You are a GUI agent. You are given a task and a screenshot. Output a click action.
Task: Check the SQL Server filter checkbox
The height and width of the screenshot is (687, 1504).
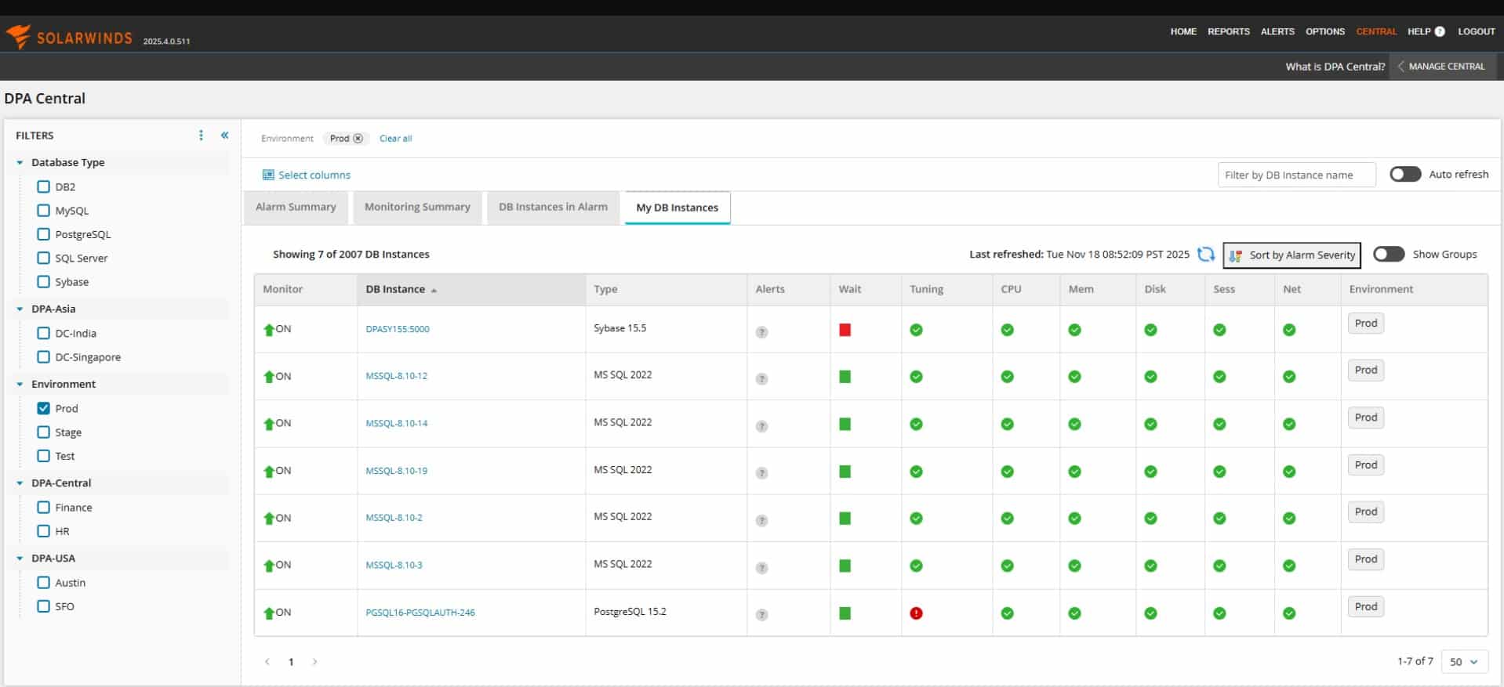44,258
